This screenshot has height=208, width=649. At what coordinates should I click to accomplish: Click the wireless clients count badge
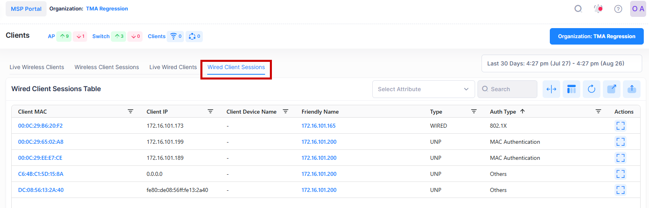coord(176,36)
